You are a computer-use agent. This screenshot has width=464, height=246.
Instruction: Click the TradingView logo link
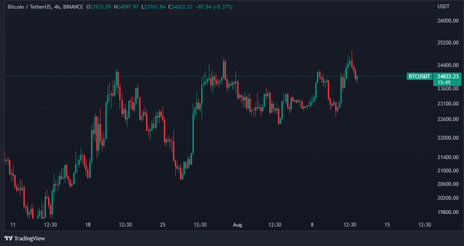[25, 238]
